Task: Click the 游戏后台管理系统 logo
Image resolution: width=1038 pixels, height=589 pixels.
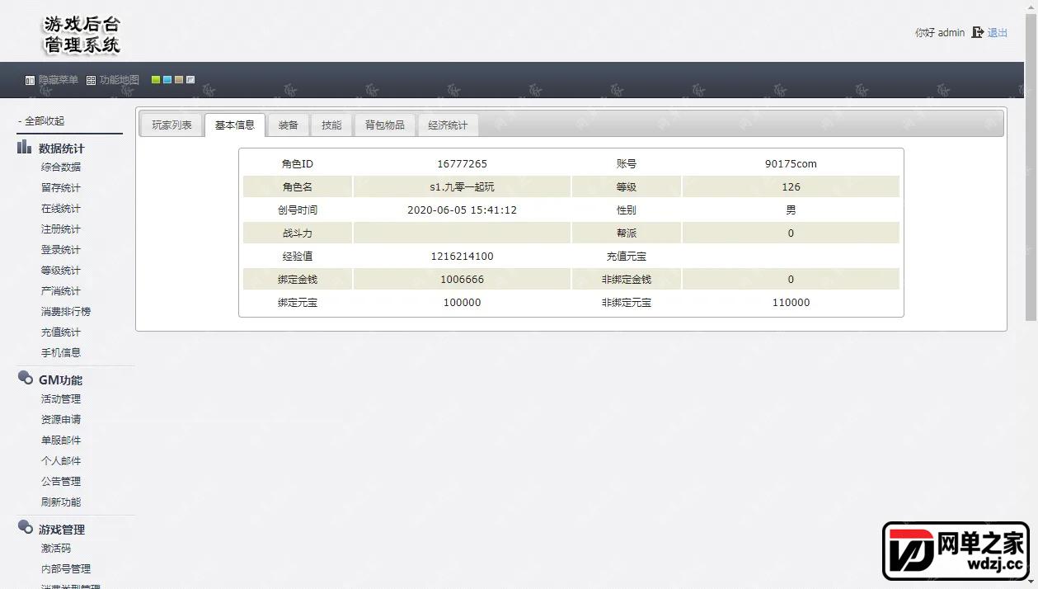Action: (x=82, y=35)
